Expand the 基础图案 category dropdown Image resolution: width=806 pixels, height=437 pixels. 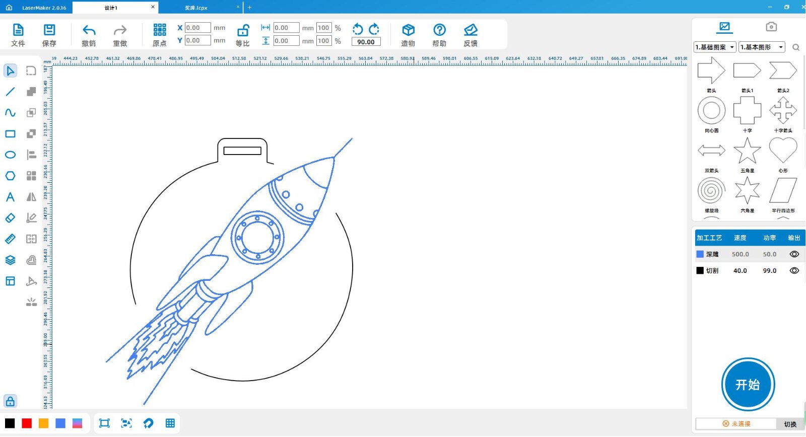pyautogui.click(x=715, y=47)
